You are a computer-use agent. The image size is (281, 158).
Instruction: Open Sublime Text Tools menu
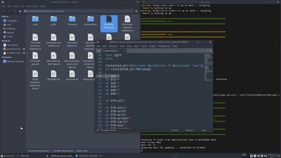coord(144,46)
